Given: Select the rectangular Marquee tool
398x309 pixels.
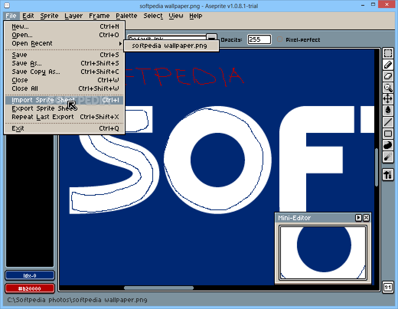Looking at the screenshot, I should coord(388,53).
